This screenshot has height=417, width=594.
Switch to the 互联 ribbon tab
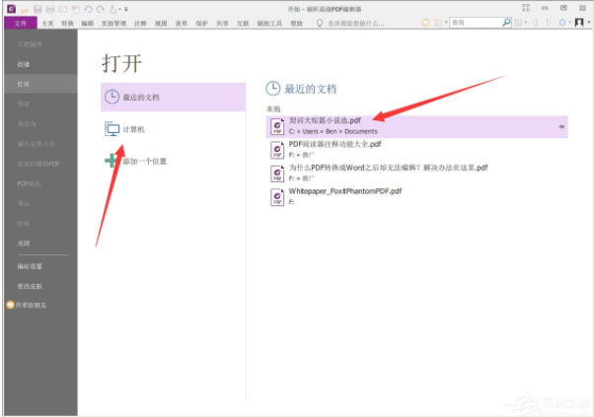[x=243, y=24]
